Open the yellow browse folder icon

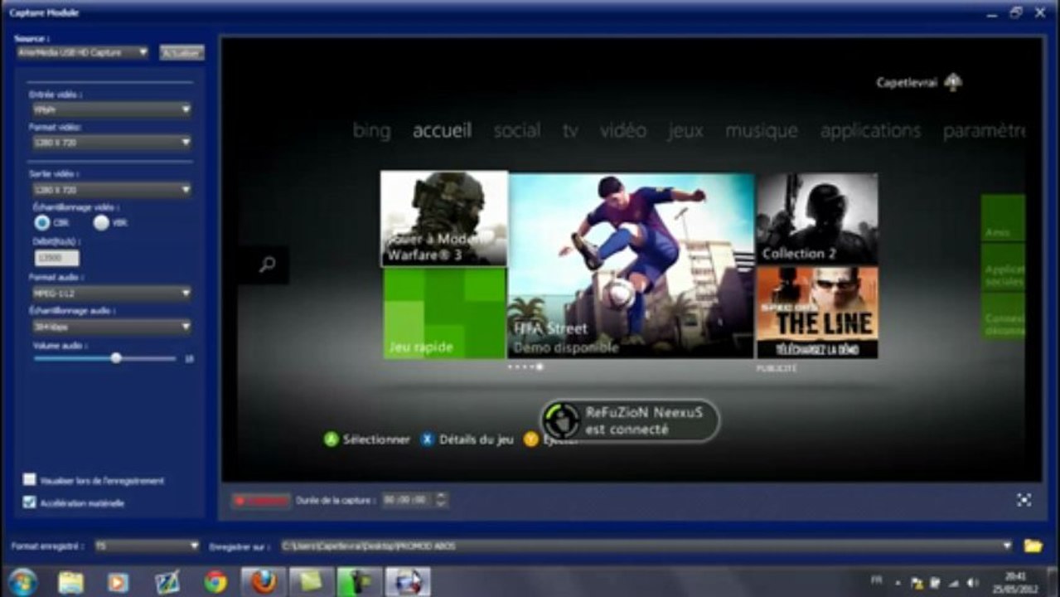[x=1033, y=546]
